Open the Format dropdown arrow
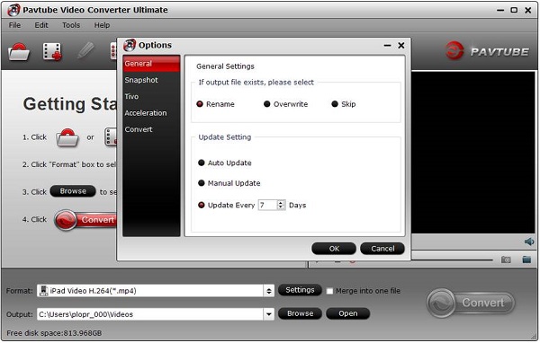 click(x=269, y=291)
